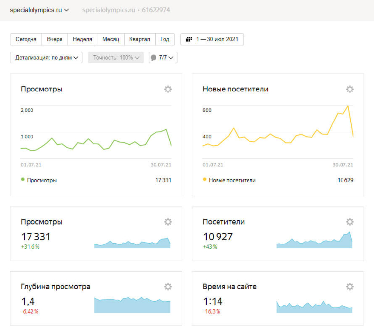
Task: Click gear icon on Посетители widget
Action: (x=350, y=222)
